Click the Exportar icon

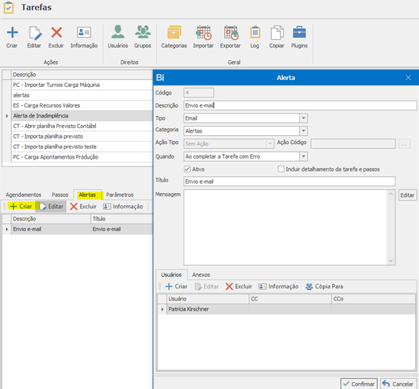(231, 32)
